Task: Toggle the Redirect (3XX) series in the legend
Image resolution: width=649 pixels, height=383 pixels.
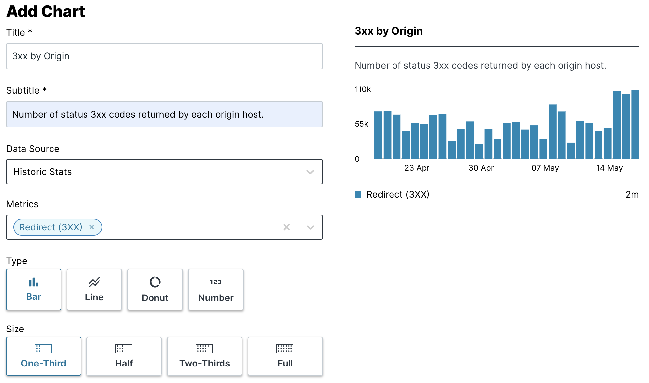Action: [397, 194]
